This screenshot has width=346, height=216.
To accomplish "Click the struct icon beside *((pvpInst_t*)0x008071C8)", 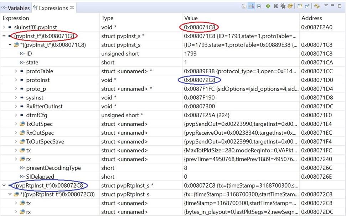I will click(x=16, y=45).
